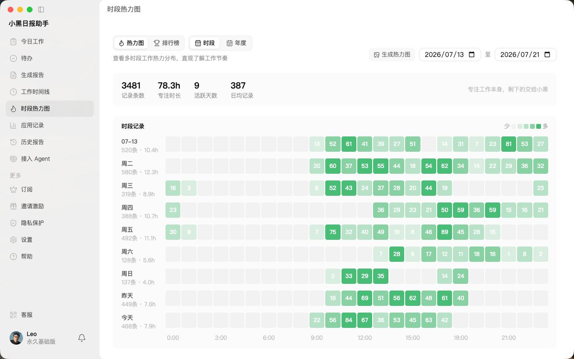
Task: Click heatmap cell 25 at end of 周三 row
Action: pos(541,188)
